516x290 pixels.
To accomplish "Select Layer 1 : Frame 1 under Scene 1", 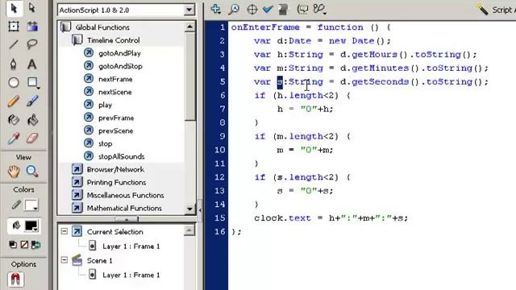I will [x=131, y=275].
